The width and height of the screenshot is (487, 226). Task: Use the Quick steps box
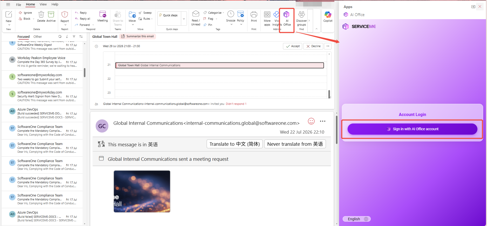tap(169, 19)
